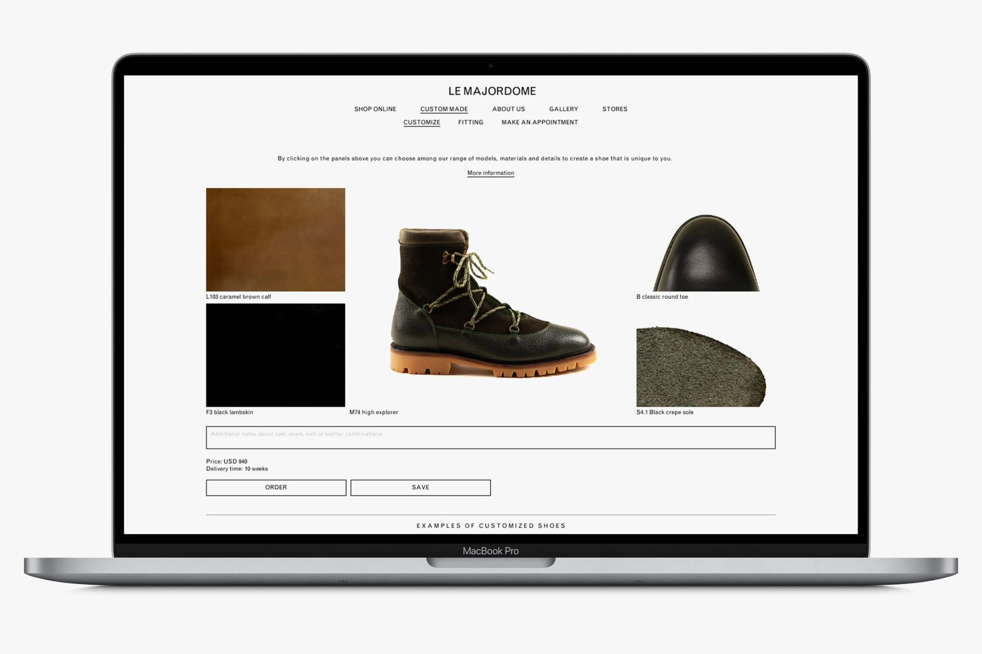
Task: Focus the additional notes text field
Action: coord(490,437)
